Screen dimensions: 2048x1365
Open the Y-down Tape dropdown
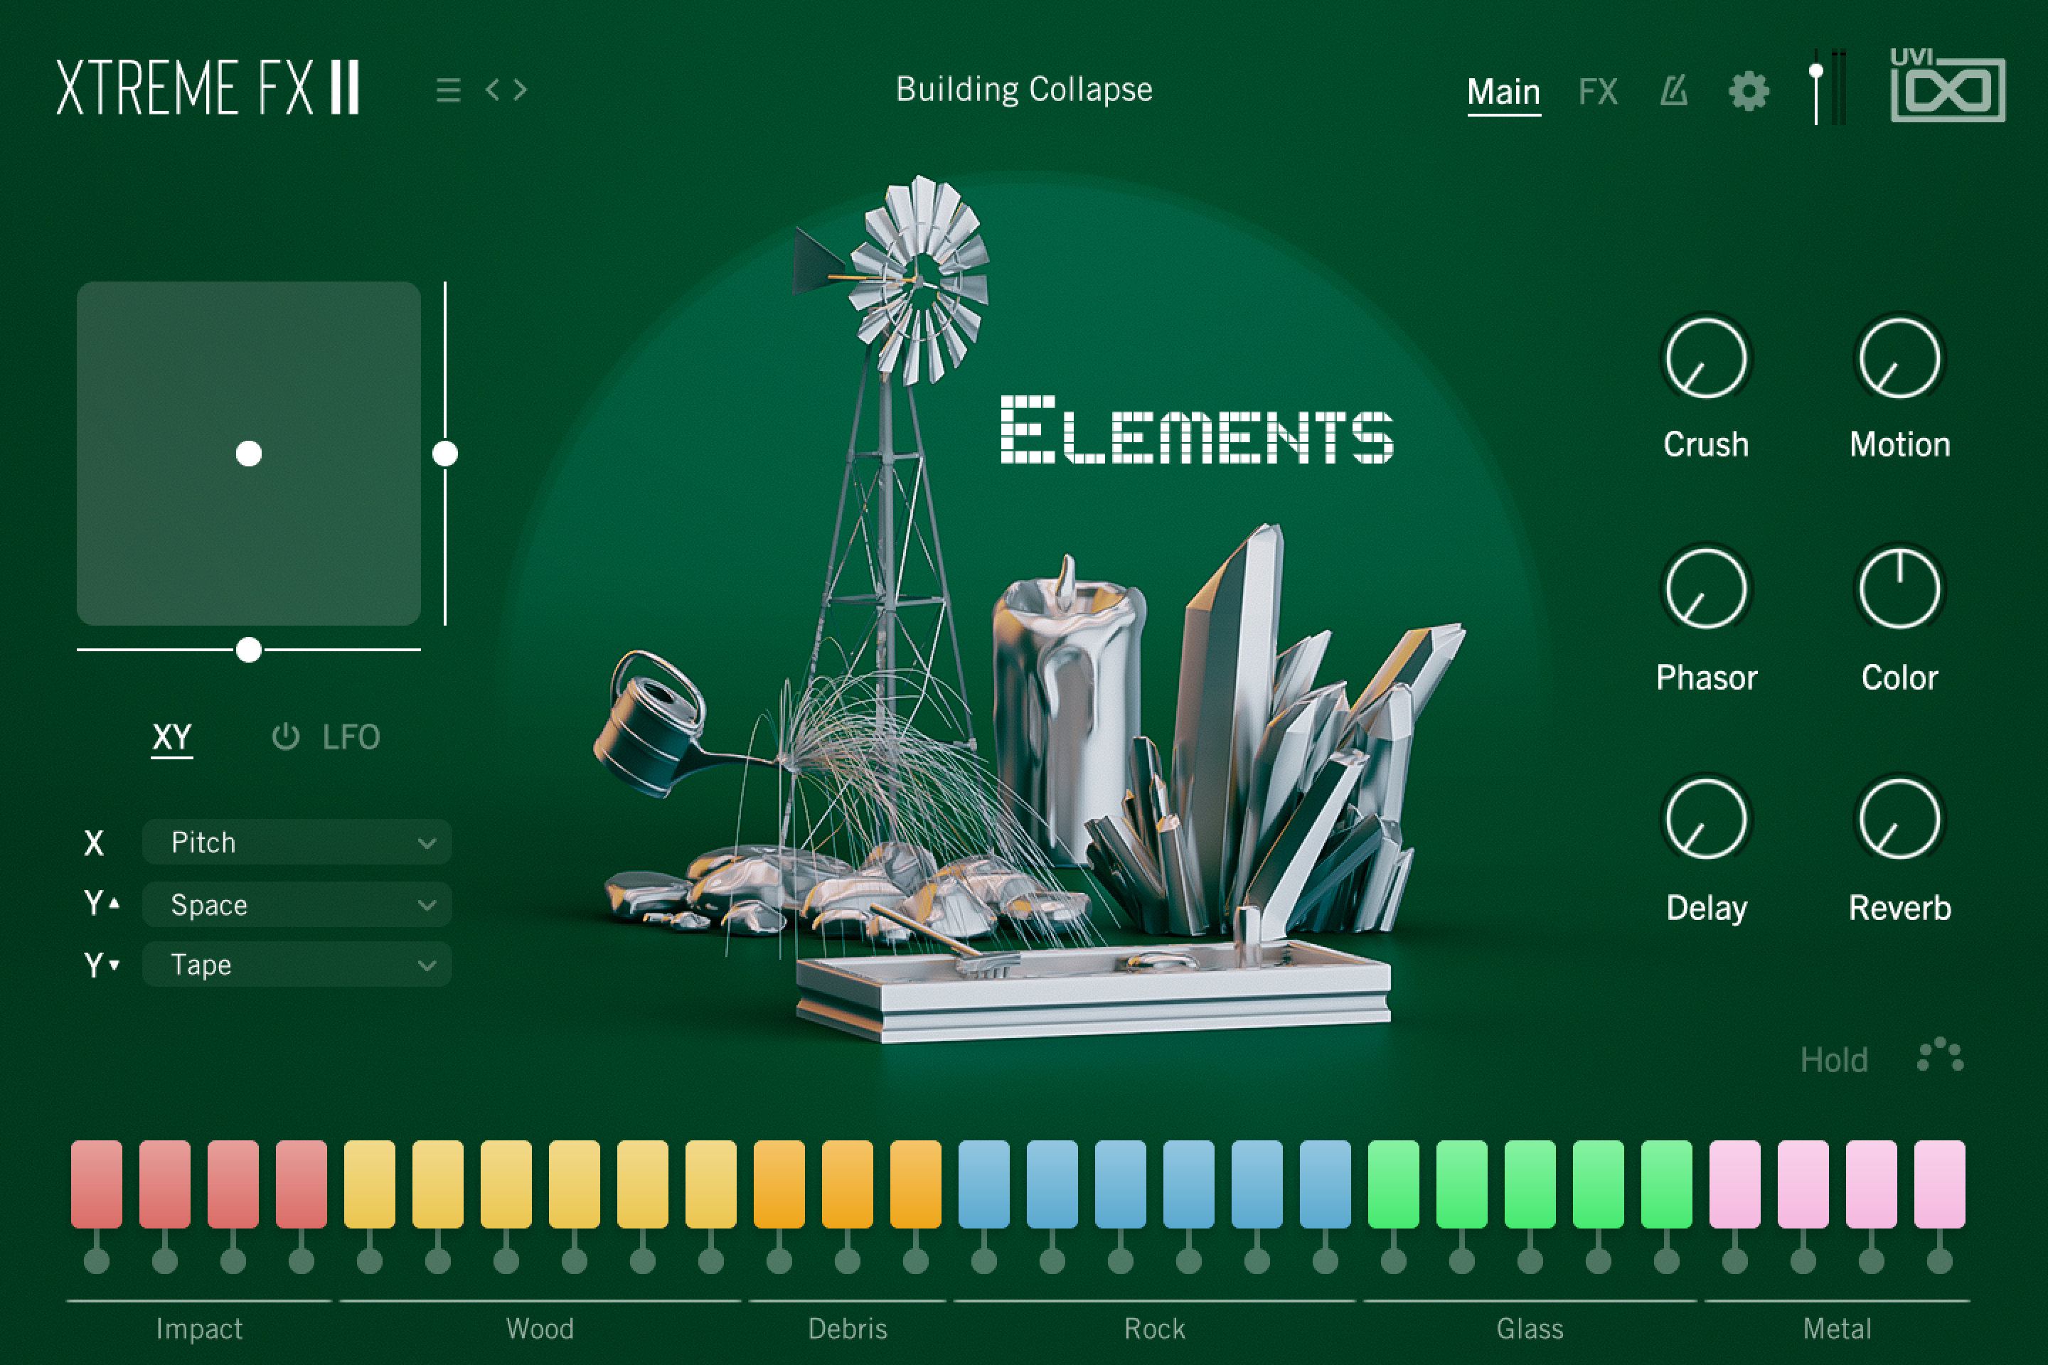[297, 965]
